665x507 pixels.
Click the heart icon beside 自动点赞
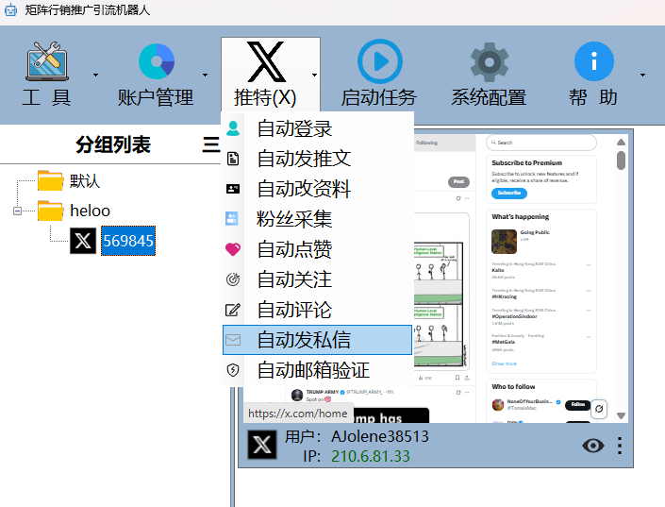pos(233,249)
